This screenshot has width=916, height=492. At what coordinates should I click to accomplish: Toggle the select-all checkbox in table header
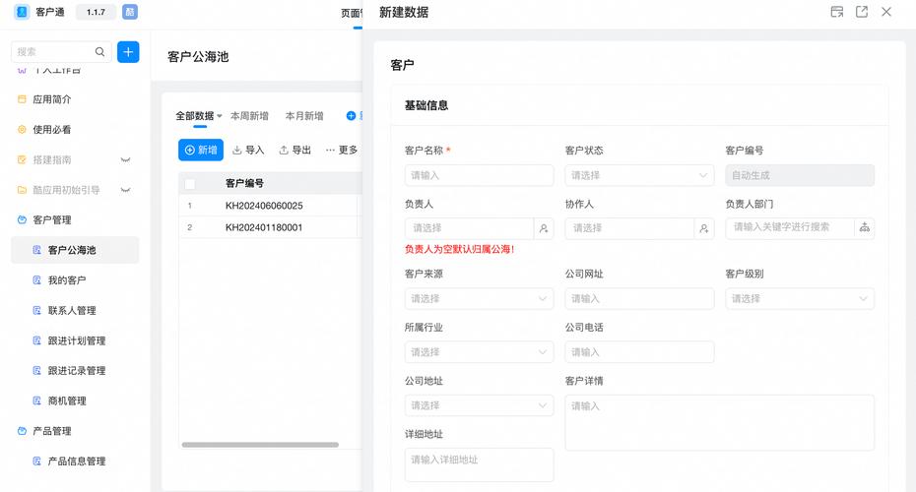(x=190, y=183)
